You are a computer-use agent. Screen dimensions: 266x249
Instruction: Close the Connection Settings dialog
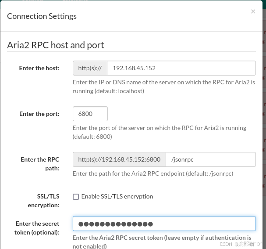coord(253,11)
